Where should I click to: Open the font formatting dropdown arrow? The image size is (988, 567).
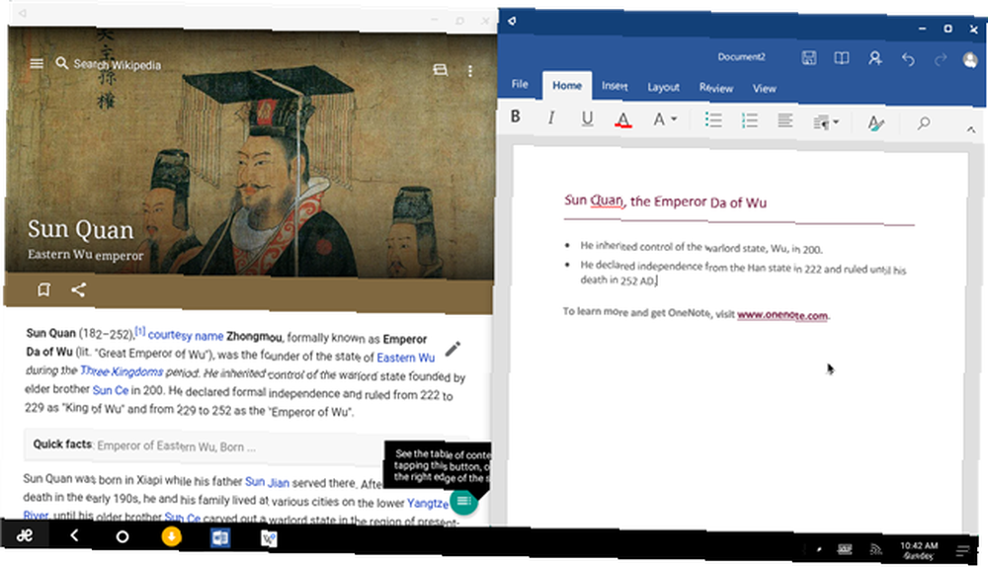point(674,120)
